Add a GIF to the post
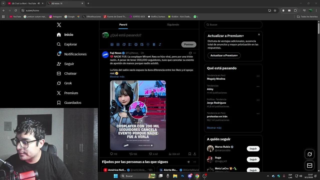The width and height of the screenshot is (320, 180). tap(118, 44)
